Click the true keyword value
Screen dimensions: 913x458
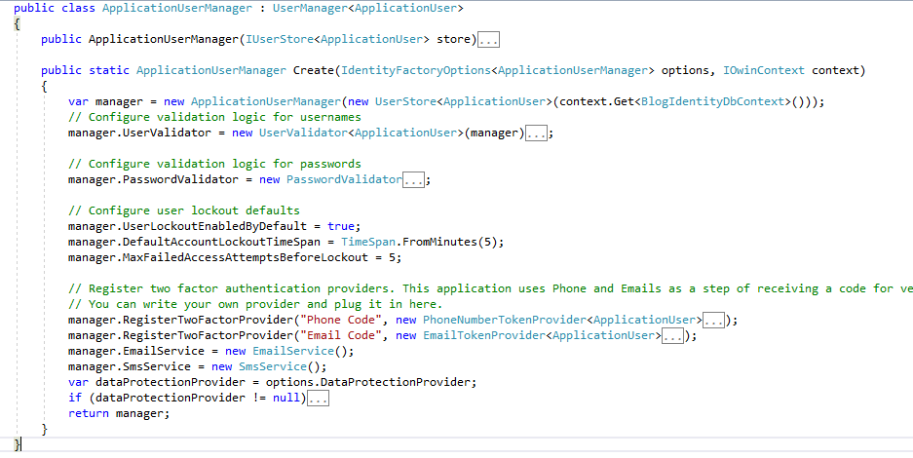coord(341,226)
